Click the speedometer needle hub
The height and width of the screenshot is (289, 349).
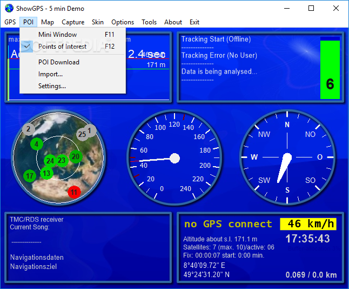(174, 159)
